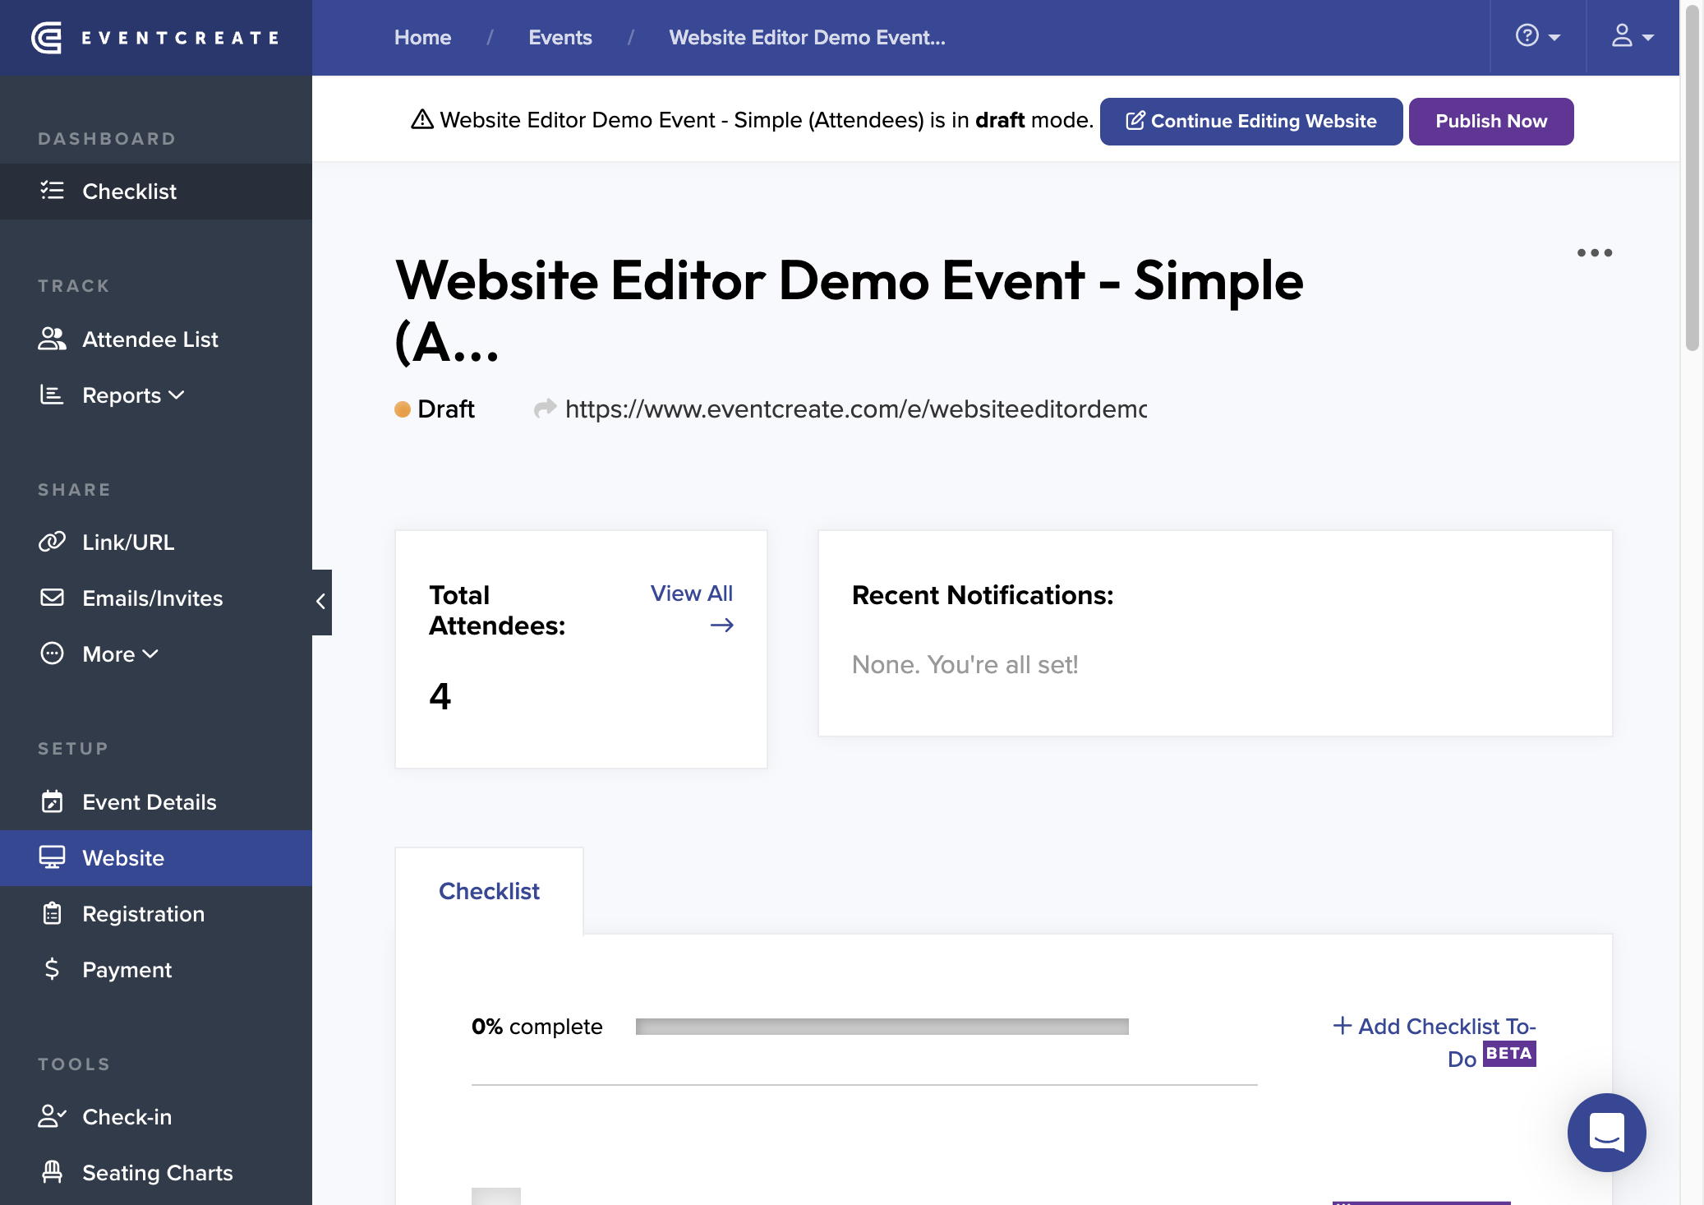Open the chat support widget
The height and width of the screenshot is (1205, 1704).
1607,1133
